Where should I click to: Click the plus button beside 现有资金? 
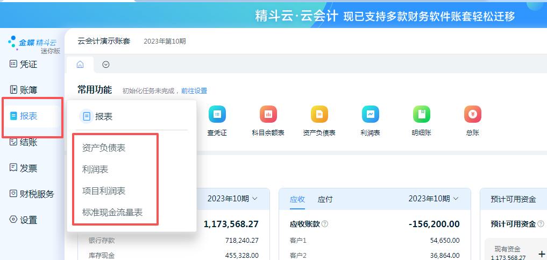click(541, 254)
